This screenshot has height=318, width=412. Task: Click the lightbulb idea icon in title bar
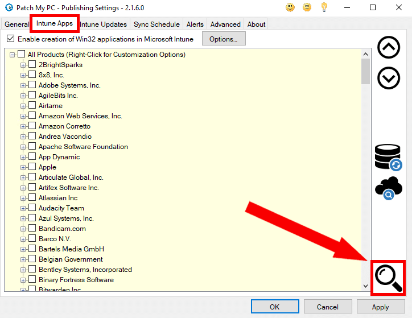(x=324, y=7)
